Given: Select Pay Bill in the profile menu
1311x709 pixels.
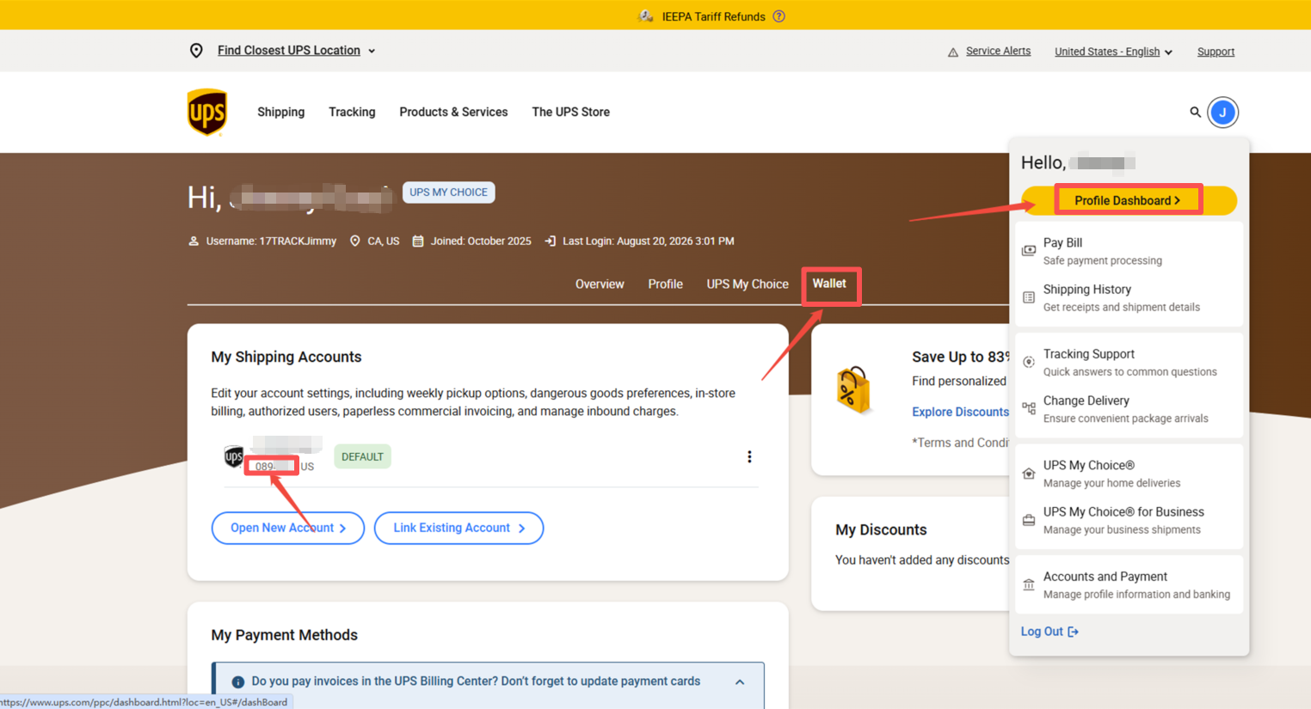Looking at the screenshot, I should coord(1129,251).
